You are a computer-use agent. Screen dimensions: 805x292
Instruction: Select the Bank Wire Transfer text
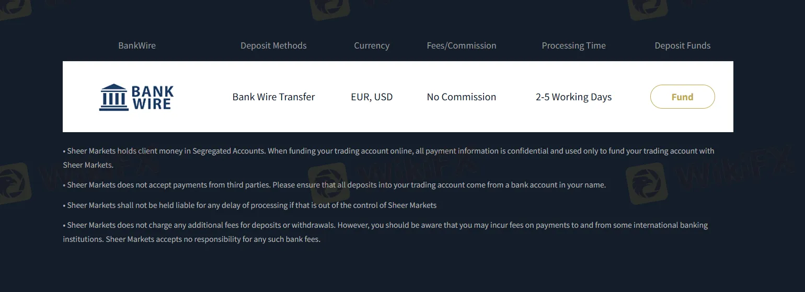pyautogui.click(x=274, y=97)
